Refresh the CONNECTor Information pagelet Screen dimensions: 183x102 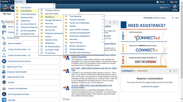170,71
